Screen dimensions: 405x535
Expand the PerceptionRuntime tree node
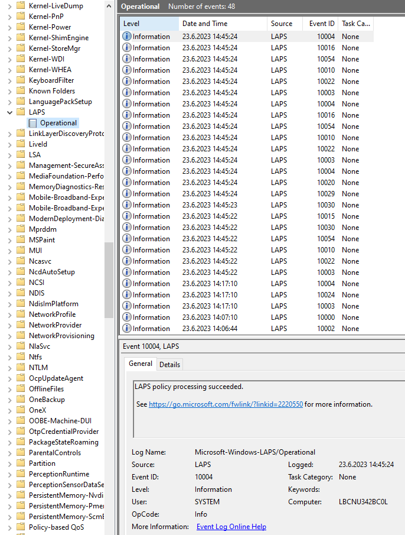point(9,474)
